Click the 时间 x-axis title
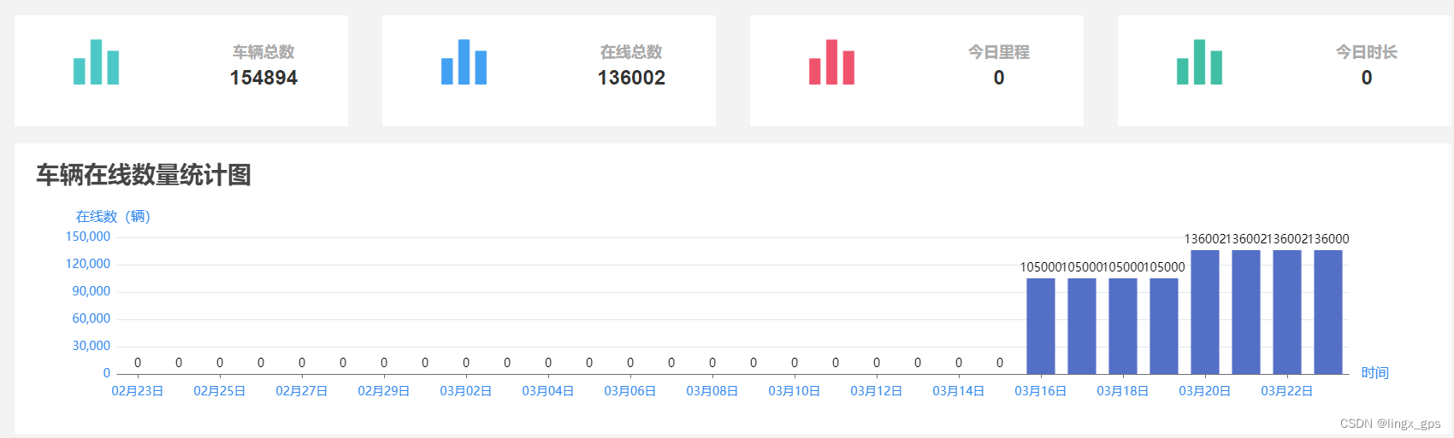Screen dimensions: 1454x438 [x=1375, y=373]
